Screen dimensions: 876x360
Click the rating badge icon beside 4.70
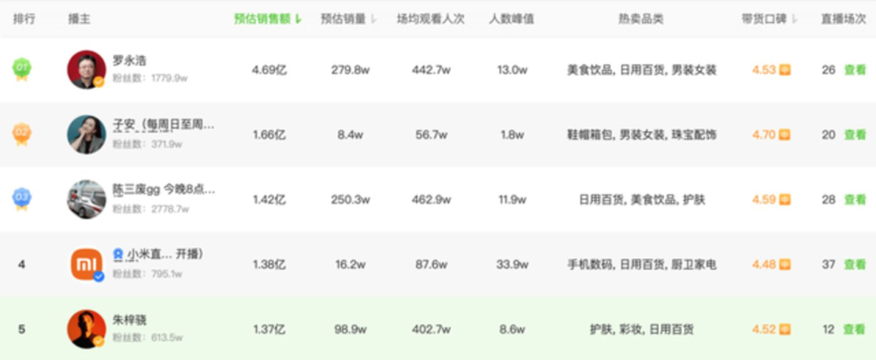click(x=785, y=135)
